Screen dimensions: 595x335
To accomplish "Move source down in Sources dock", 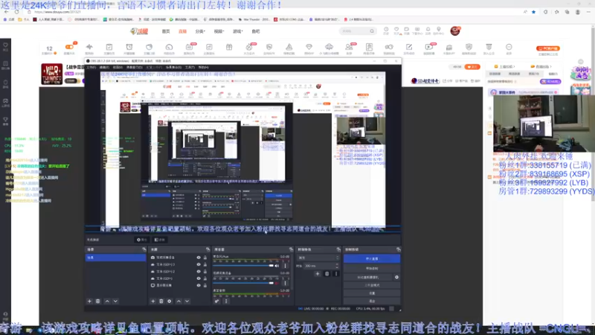I will pyautogui.click(x=187, y=301).
